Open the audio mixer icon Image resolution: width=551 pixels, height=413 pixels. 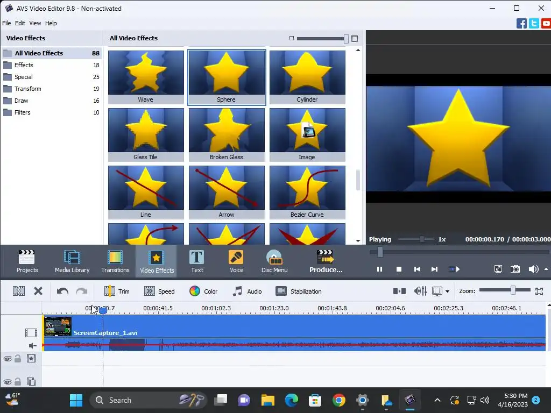420,291
